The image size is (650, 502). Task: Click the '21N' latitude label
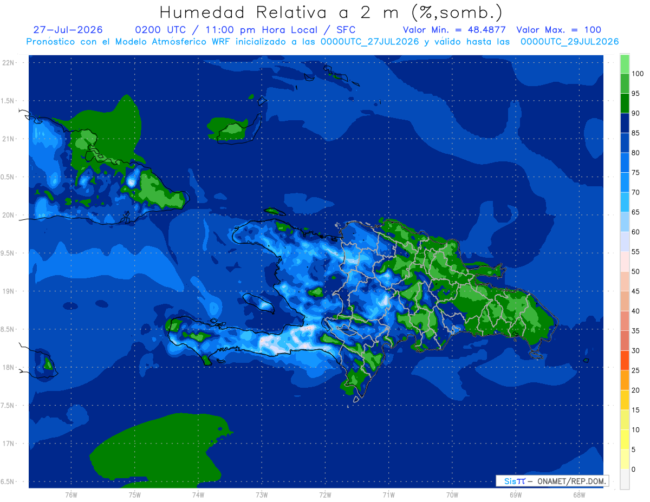pos(8,139)
